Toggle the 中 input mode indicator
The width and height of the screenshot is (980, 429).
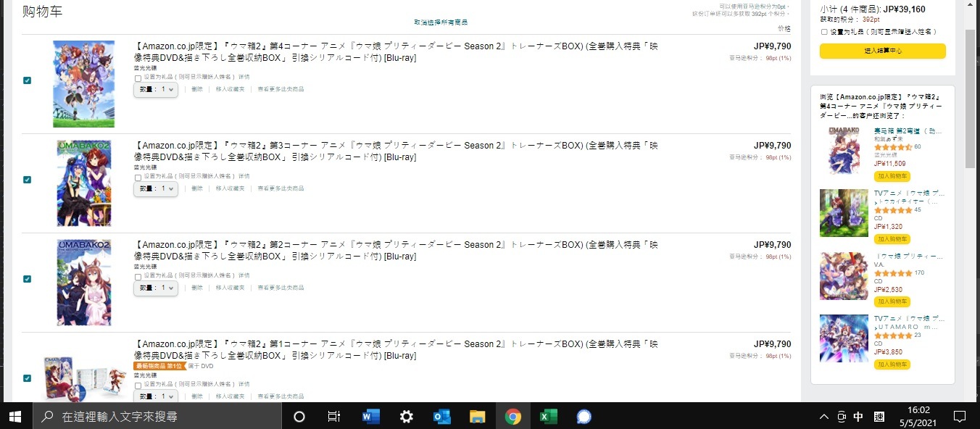[858, 417]
